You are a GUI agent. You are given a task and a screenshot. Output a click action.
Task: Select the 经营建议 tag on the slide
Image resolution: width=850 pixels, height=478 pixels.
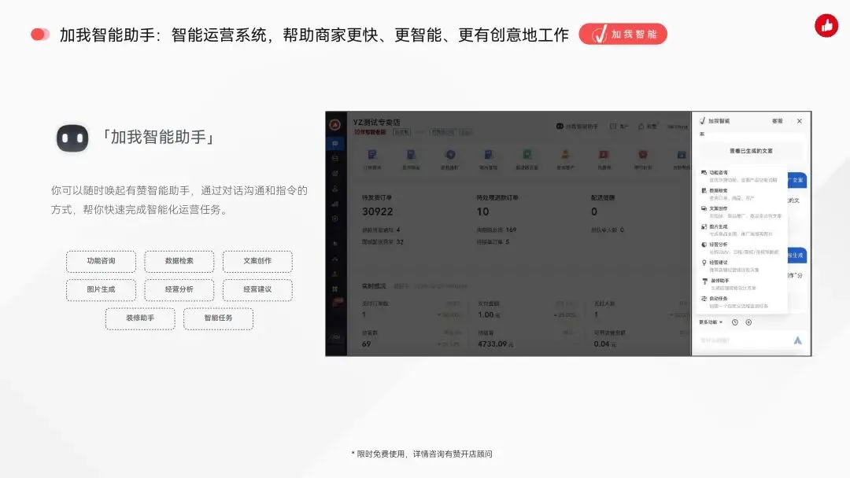(x=257, y=289)
